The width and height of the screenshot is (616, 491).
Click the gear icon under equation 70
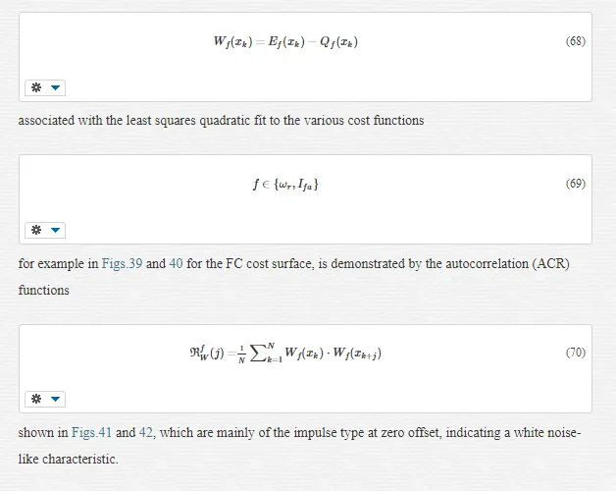(x=36, y=399)
